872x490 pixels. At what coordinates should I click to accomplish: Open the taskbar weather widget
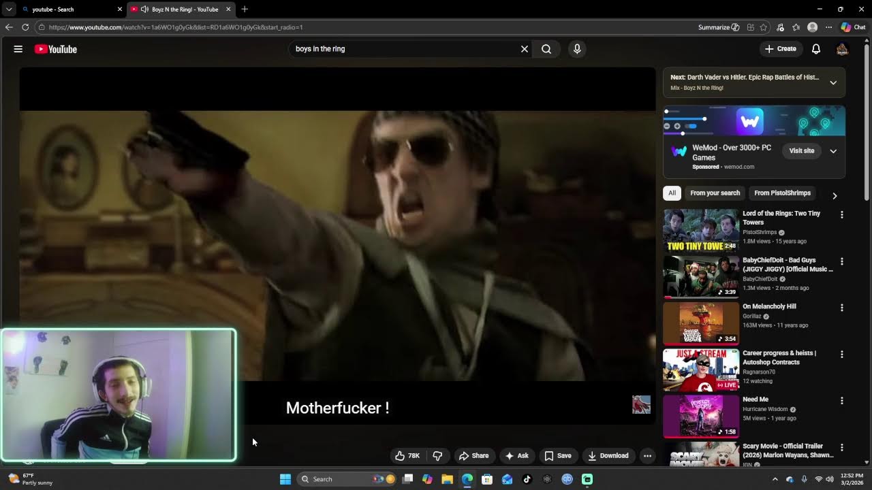pyautogui.click(x=29, y=479)
